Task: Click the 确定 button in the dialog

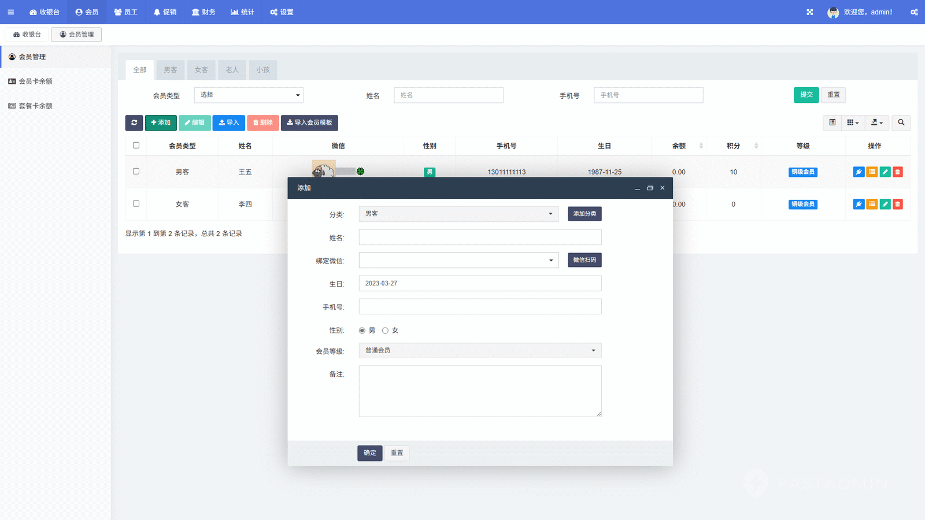Action: coord(369,453)
